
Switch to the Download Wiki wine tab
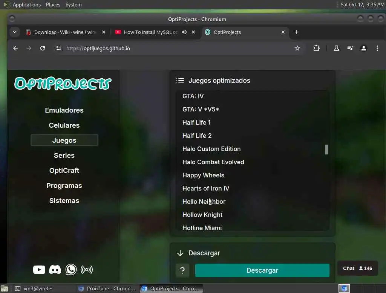pyautogui.click(x=66, y=32)
